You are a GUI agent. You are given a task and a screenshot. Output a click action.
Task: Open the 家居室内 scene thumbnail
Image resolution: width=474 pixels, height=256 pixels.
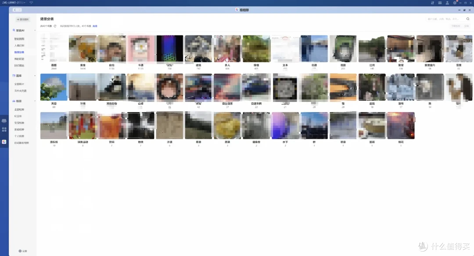click(x=430, y=49)
